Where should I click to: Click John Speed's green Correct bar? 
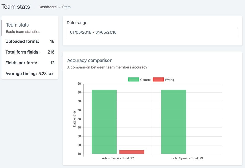174,122
